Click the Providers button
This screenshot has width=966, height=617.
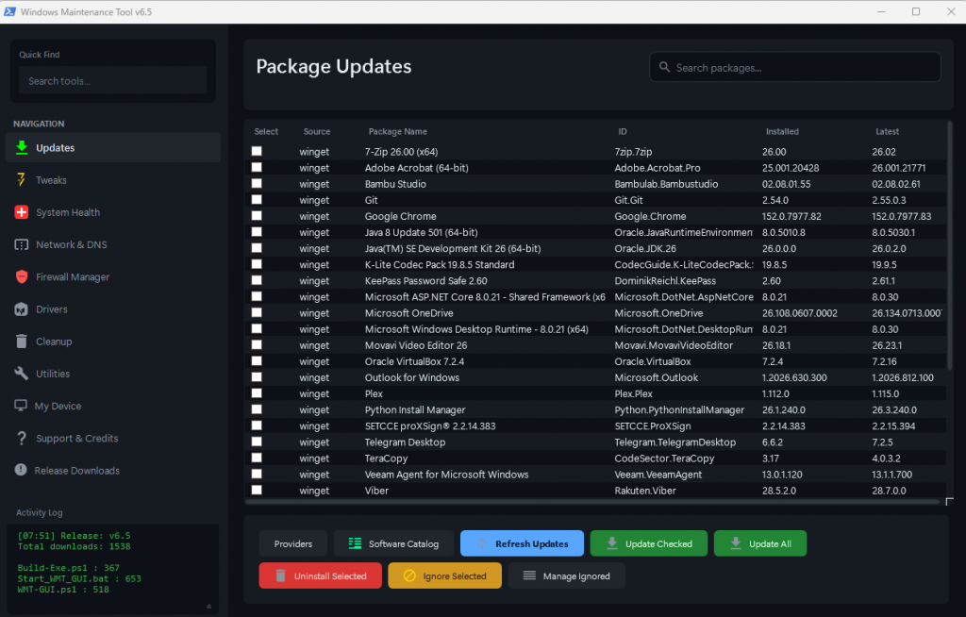point(293,543)
